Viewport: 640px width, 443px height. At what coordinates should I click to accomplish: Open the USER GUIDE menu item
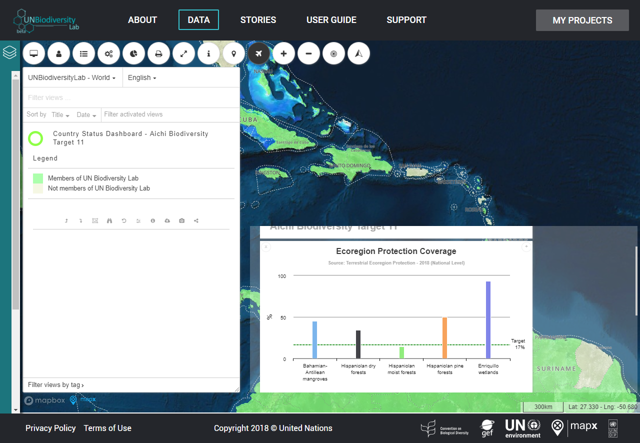point(331,20)
